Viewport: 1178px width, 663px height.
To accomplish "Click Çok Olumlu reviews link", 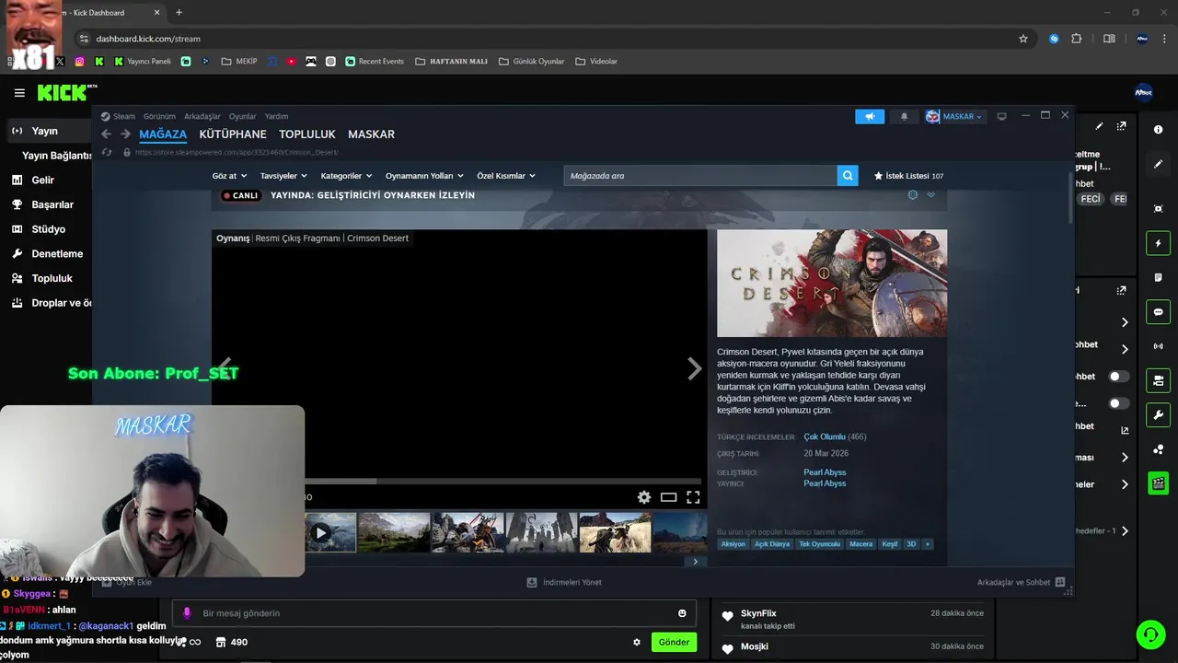I will coord(825,436).
